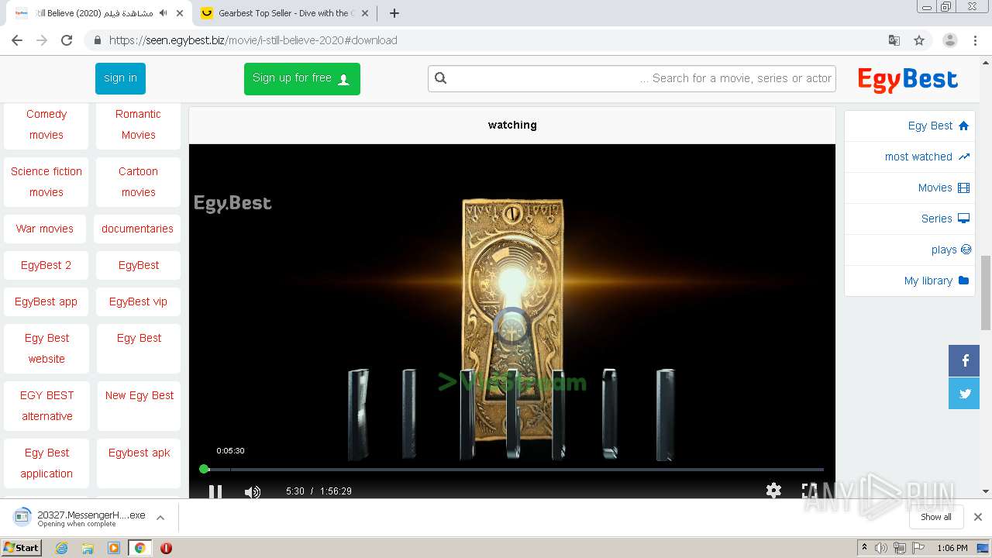Click Egy Best application link

pos(46,463)
